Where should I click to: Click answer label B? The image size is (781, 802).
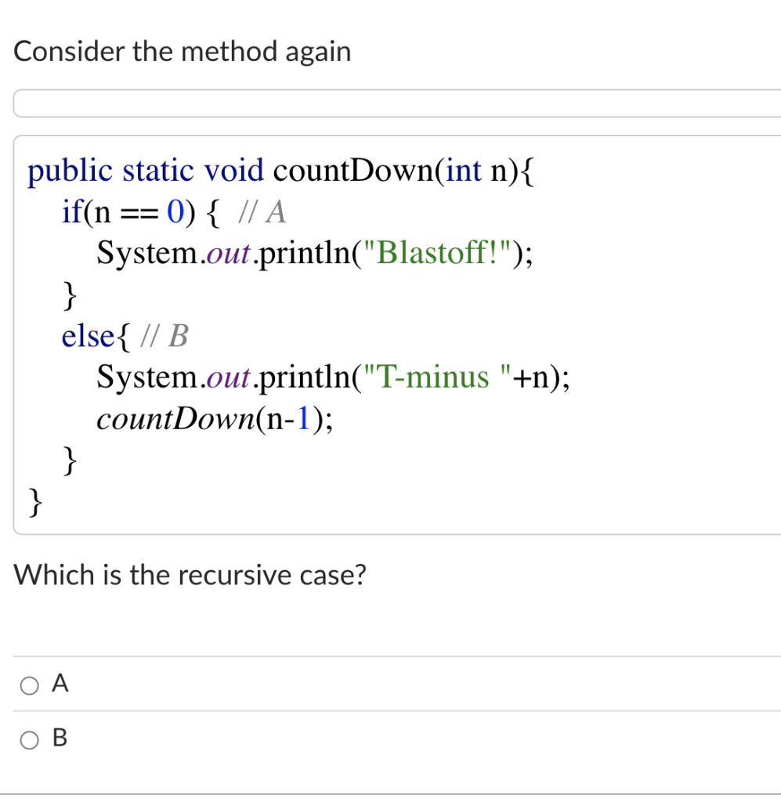(60, 737)
